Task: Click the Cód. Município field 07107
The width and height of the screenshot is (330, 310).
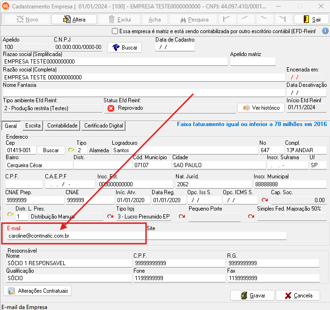Action: pyautogui.click(x=152, y=165)
